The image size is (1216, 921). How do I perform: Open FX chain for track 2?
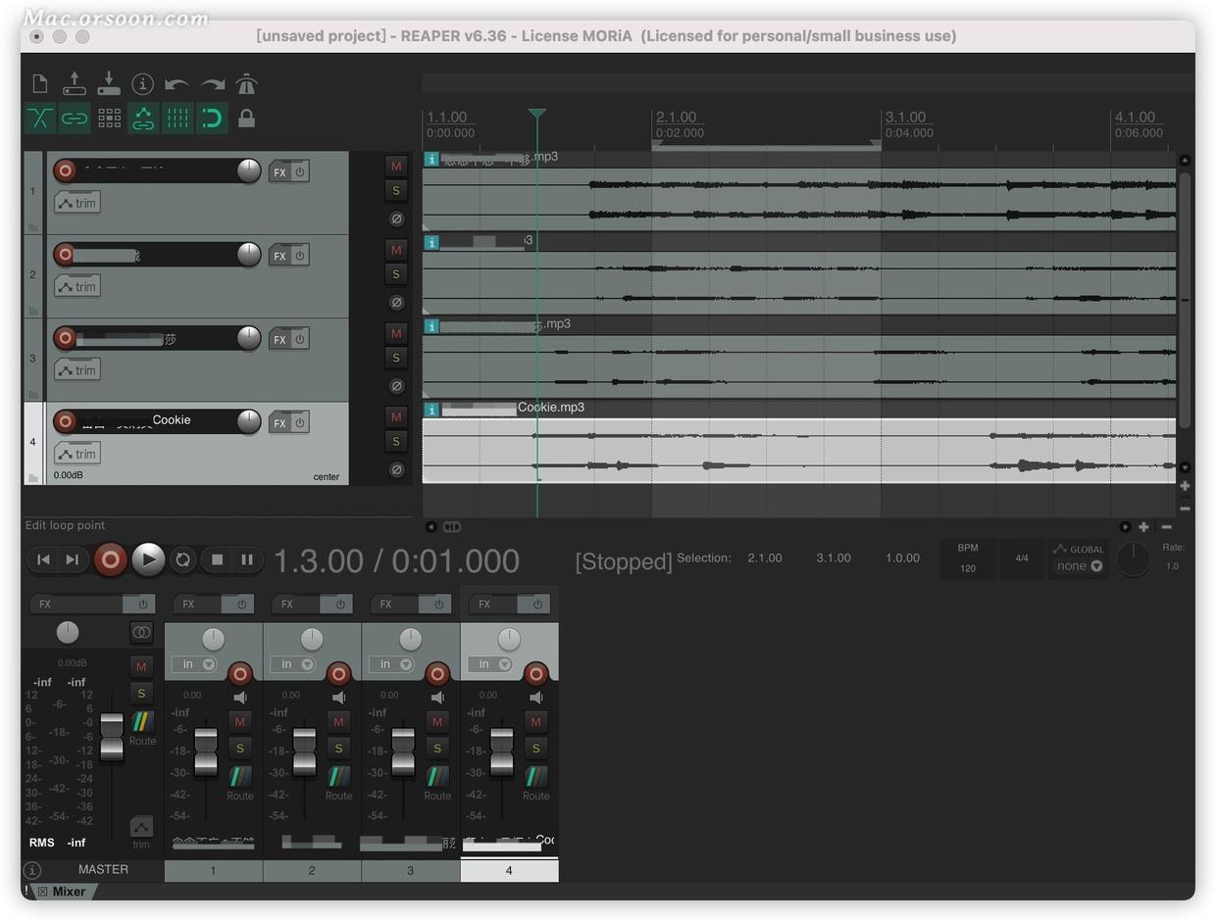point(279,256)
